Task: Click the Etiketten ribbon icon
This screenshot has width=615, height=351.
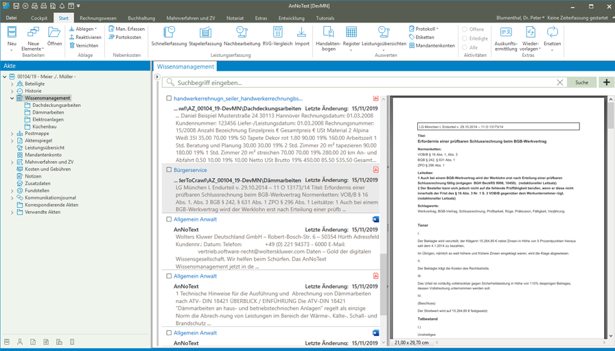Action: pyautogui.click(x=412, y=38)
